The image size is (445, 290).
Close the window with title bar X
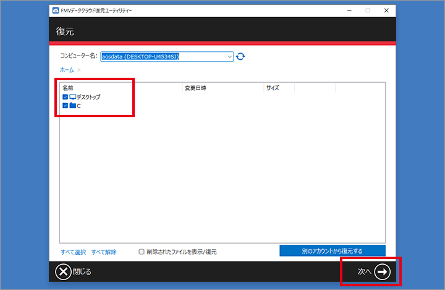[x=386, y=11]
